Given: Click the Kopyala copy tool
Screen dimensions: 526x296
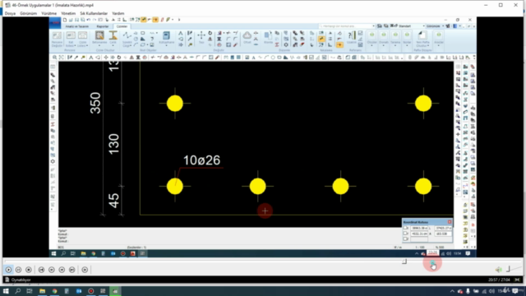Looking at the screenshot, I should (x=268, y=38).
